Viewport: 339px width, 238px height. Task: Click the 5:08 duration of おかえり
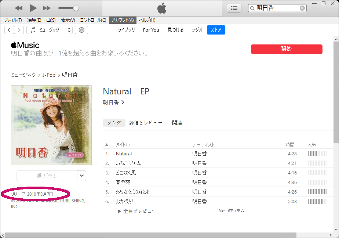292,201
